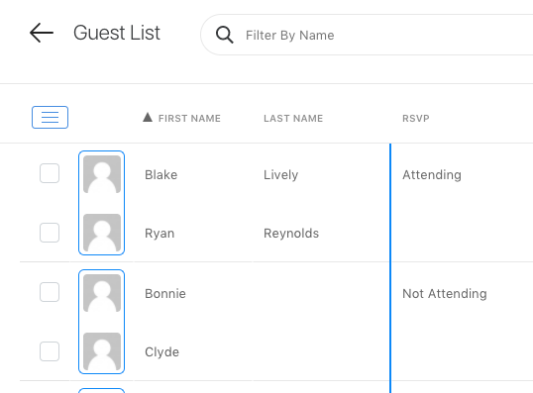Check the box next to Ryan
533x393 pixels.
point(50,233)
